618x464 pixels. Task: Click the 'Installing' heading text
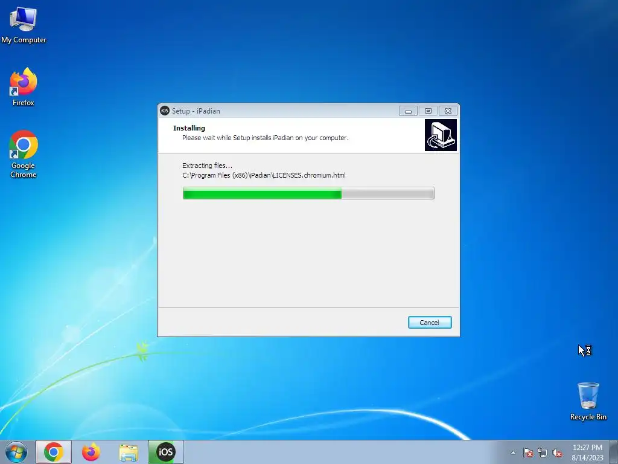pos(189,128)
